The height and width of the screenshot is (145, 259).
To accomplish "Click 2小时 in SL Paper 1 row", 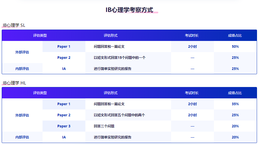I will point(192,47).
